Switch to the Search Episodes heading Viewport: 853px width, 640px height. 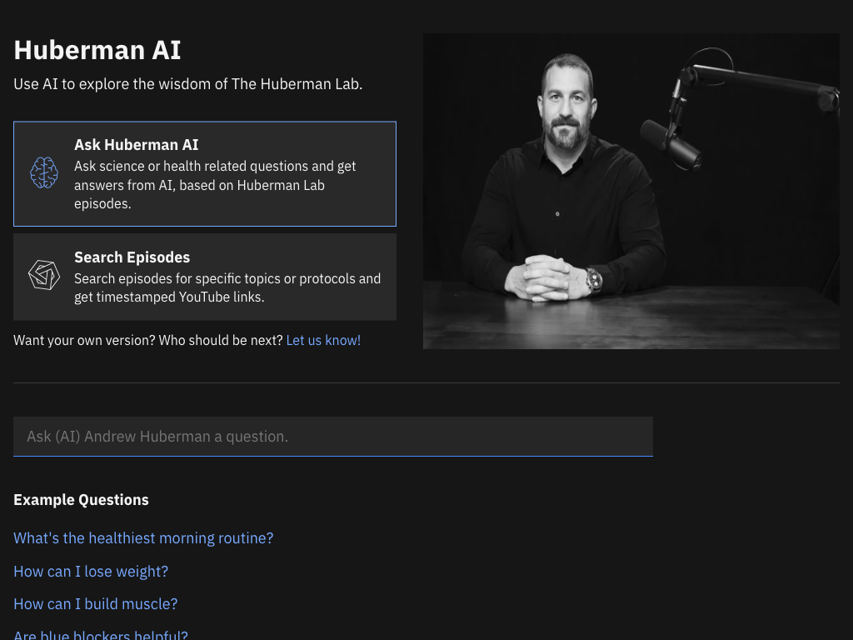(x=132, y=257)
